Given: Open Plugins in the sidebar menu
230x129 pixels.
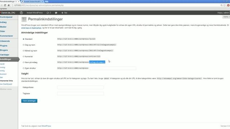Looking at the screenshot, I should click(x=4, y=46).
